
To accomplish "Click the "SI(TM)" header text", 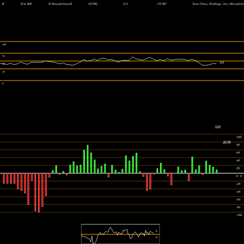I will tap(93, 4).
